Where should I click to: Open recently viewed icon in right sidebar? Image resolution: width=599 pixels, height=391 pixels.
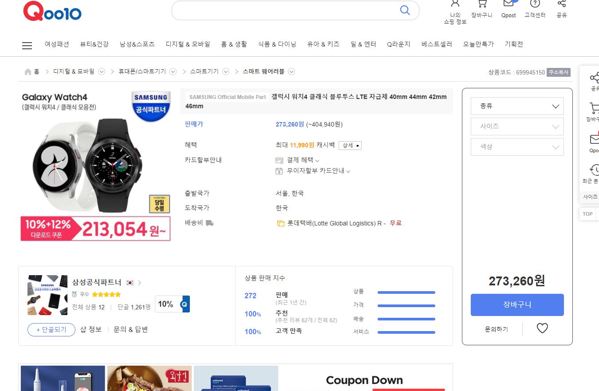(595, 170)
